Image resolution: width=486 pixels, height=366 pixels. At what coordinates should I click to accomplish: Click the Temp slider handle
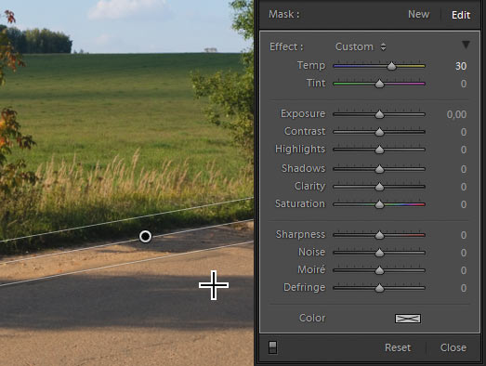(392, 66)
